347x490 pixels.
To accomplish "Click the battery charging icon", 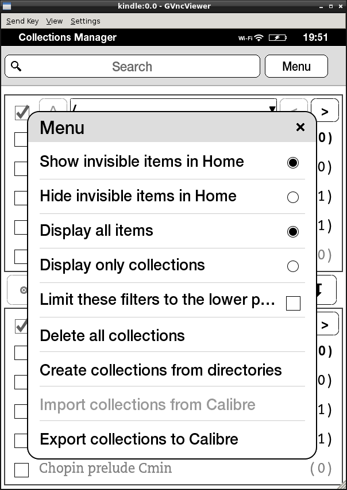I will click(279, 37).
